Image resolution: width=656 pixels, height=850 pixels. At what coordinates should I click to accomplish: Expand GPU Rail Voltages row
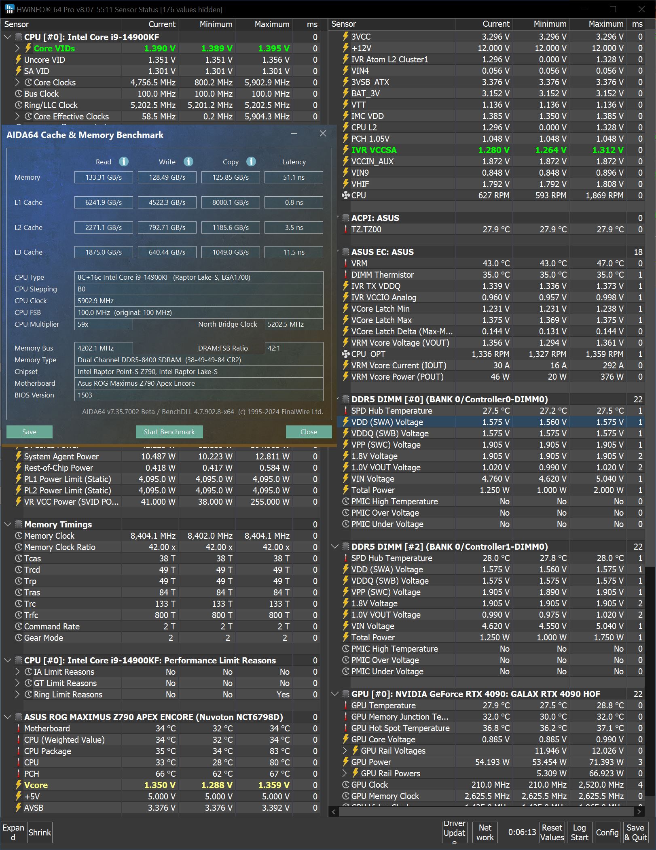[345, 750]
